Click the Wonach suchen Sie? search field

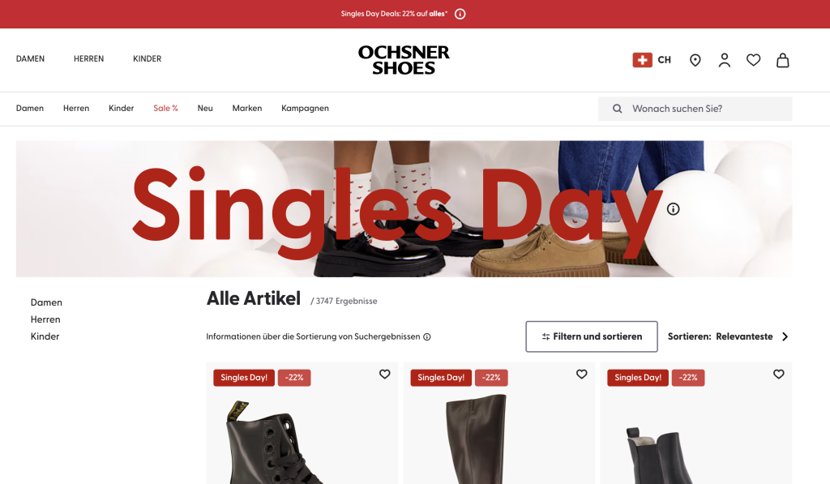[x=695, y=109]
